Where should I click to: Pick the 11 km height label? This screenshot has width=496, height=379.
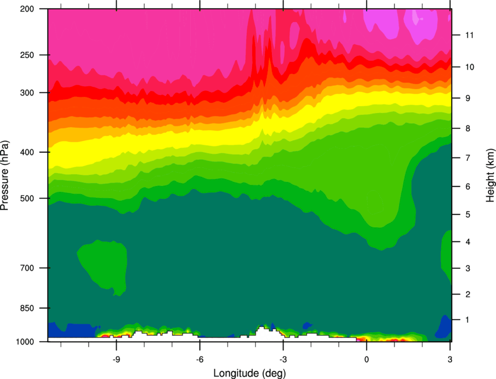coord(469,35)
